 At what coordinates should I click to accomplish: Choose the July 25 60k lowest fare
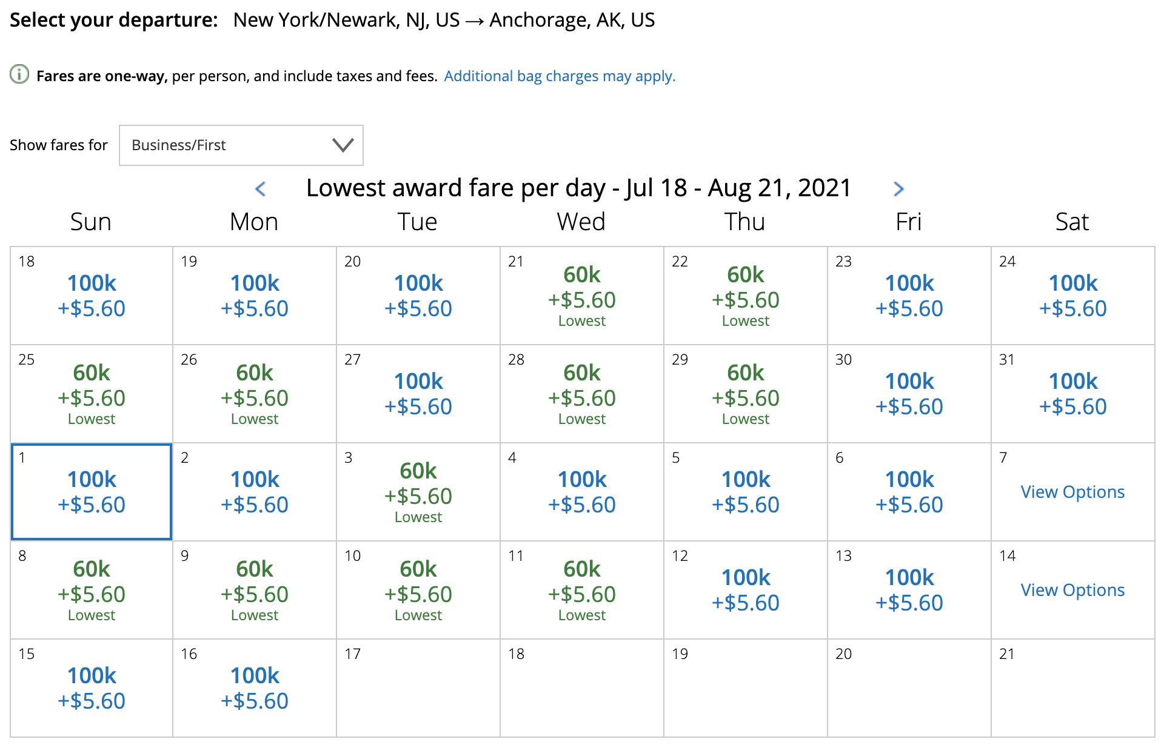[x=92, y=394]
